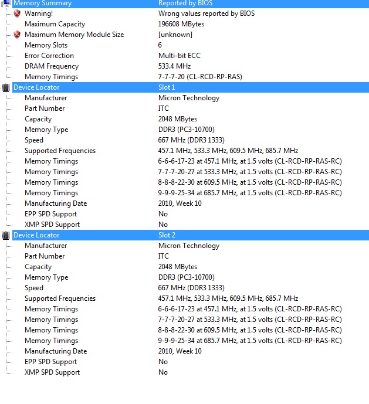Select the Device Locator Slot 2 header

pos(191,235)
